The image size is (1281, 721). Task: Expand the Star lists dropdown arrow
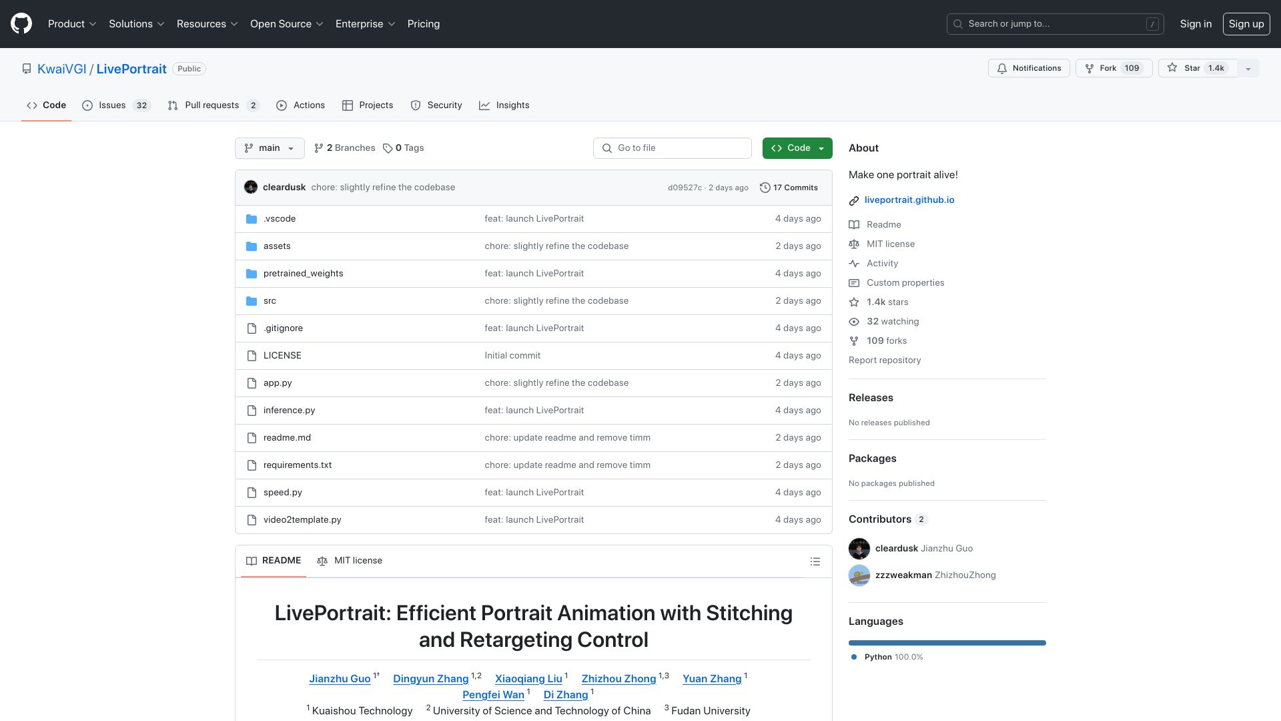(x=1248, y=68)
